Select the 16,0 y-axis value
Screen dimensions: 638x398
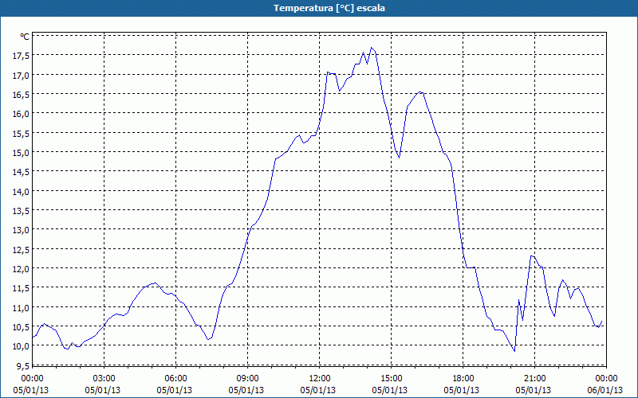coord(21,114)
